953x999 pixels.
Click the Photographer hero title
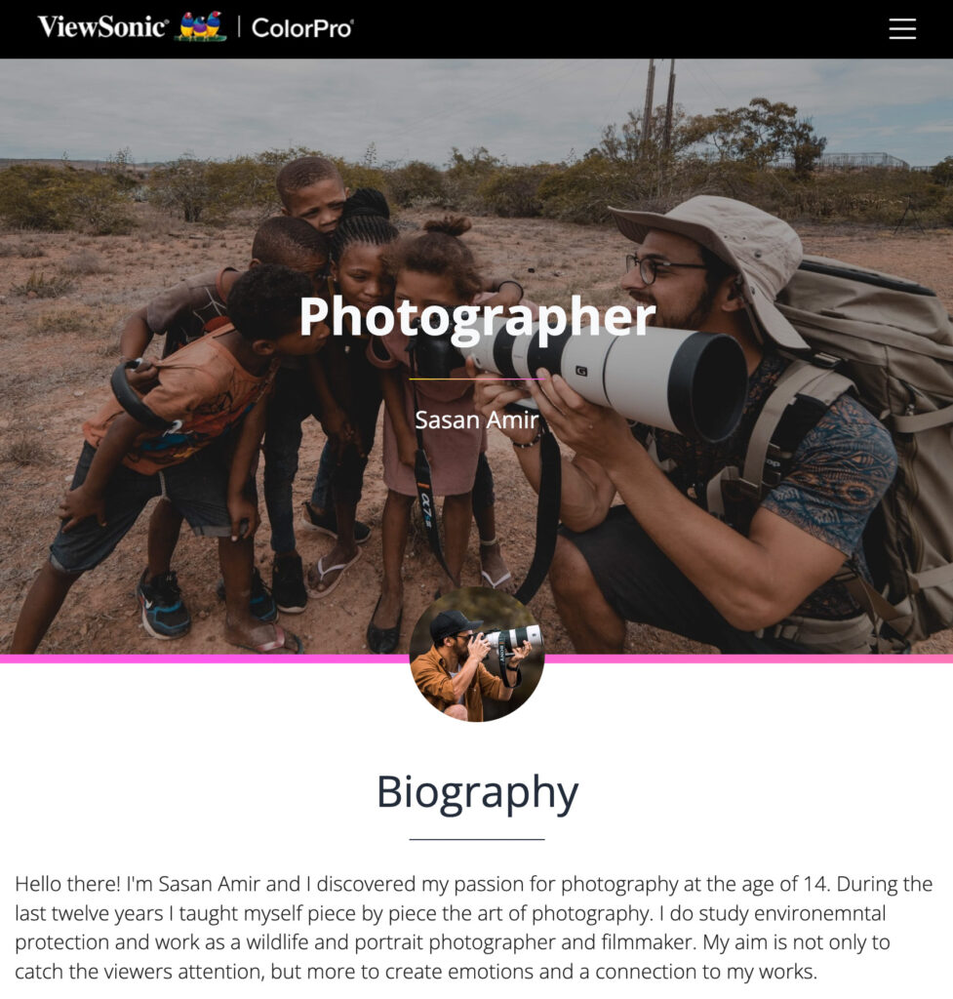477,317
